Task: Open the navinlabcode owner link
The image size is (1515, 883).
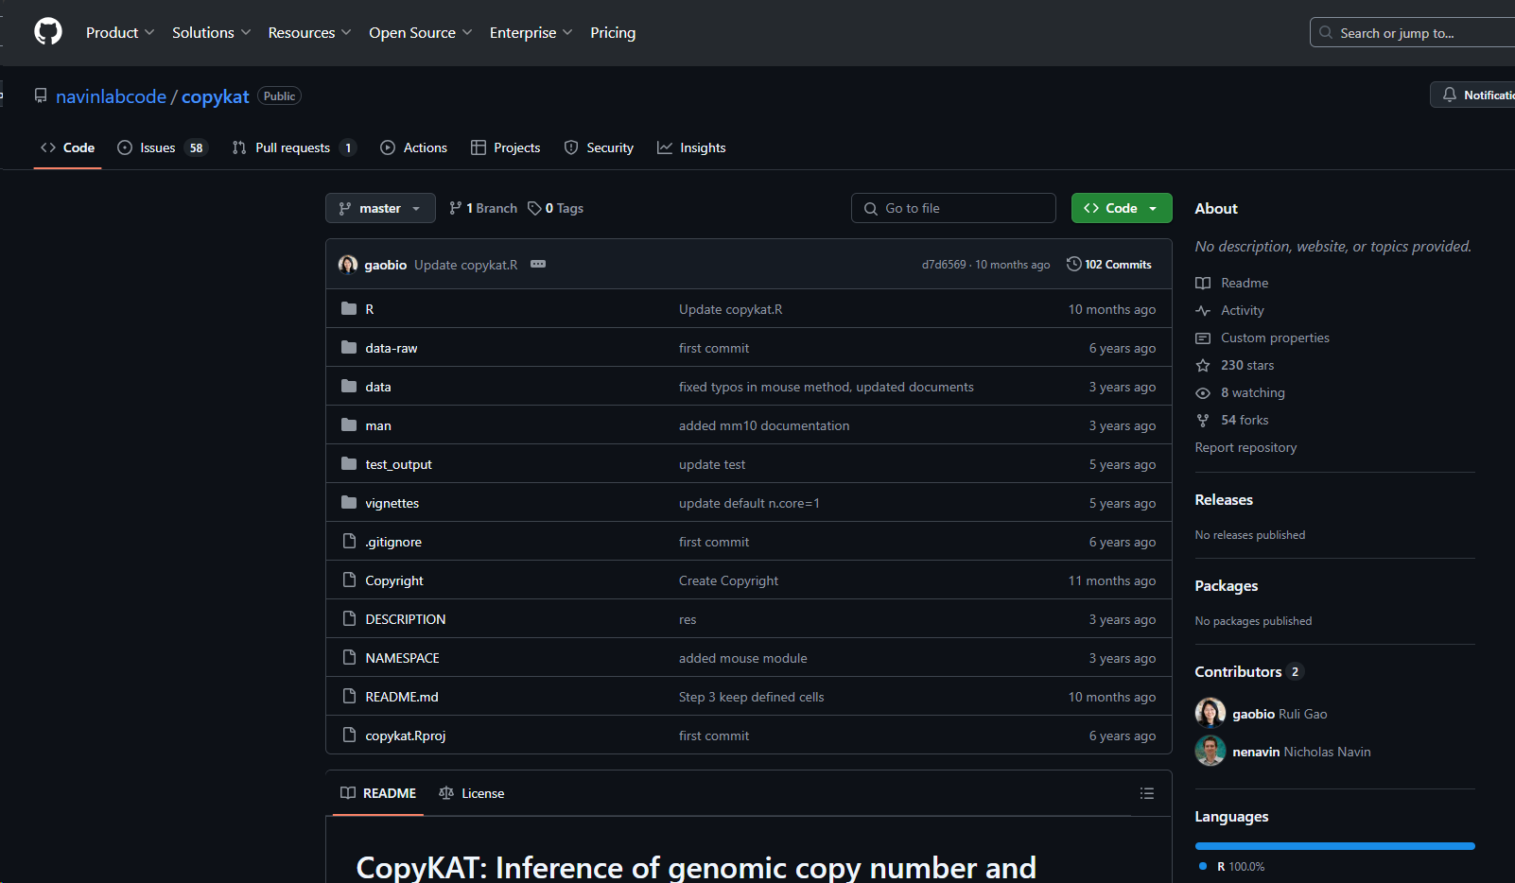Action: coord(111,96)
